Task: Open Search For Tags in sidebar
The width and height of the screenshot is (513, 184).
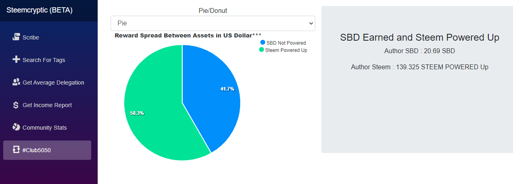Action: [x=47, y=60]
